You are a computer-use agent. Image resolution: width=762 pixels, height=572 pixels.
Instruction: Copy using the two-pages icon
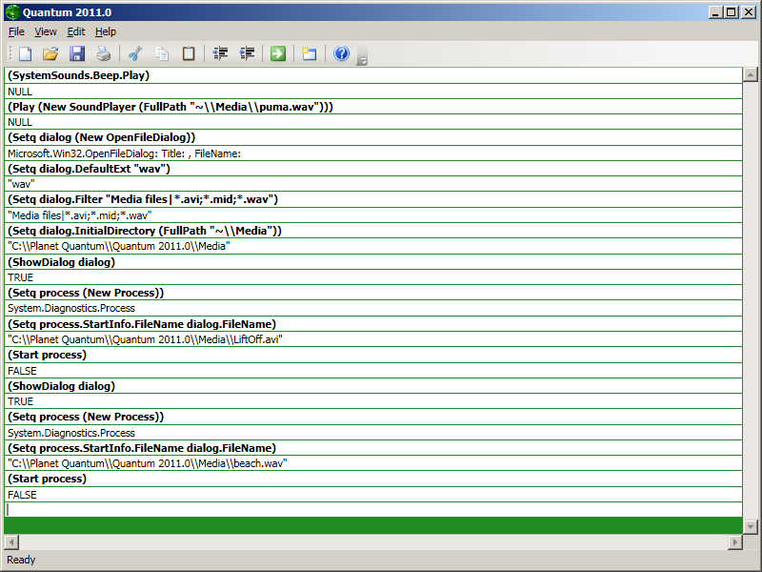pos(162,53)
